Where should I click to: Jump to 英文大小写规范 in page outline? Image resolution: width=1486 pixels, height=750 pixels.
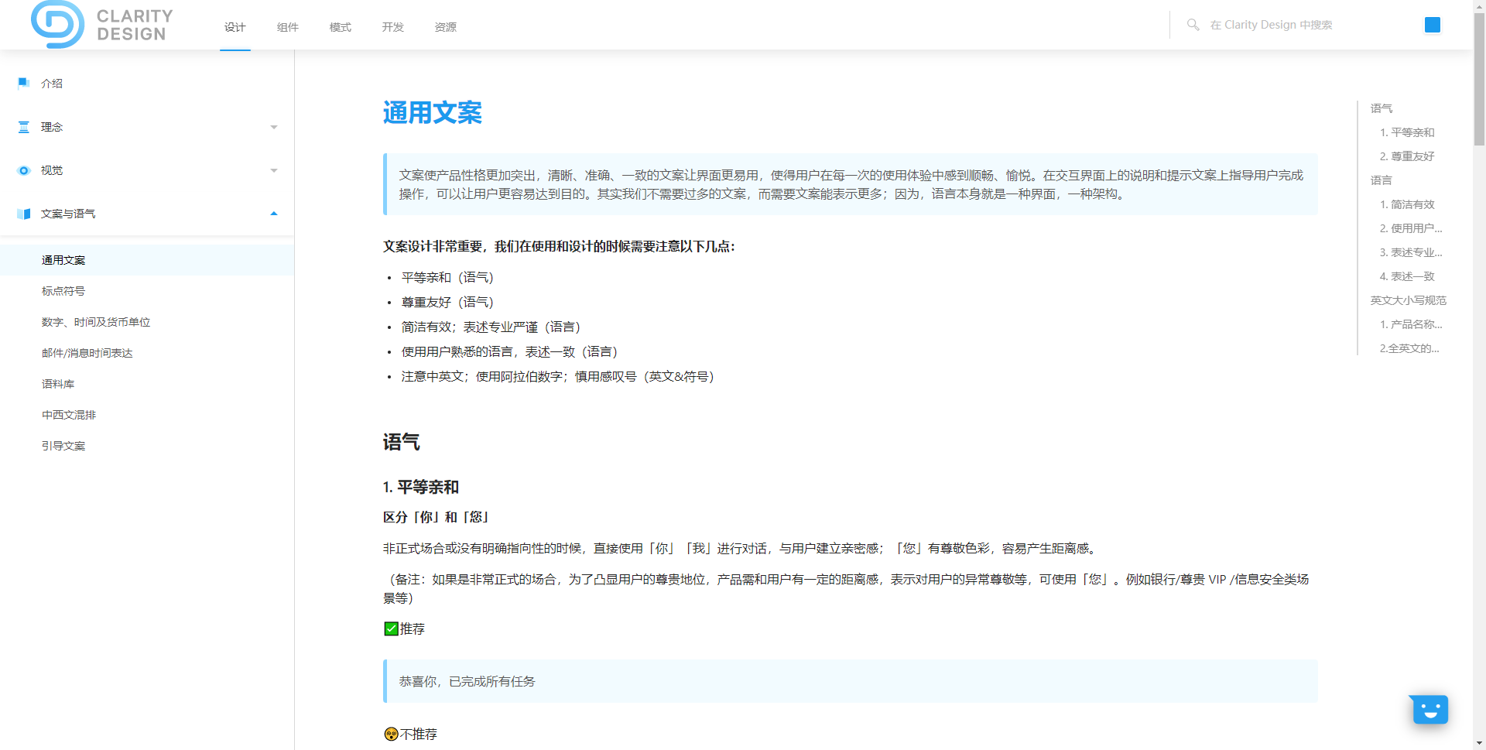pyautogui.click(x=1408, y=300)
